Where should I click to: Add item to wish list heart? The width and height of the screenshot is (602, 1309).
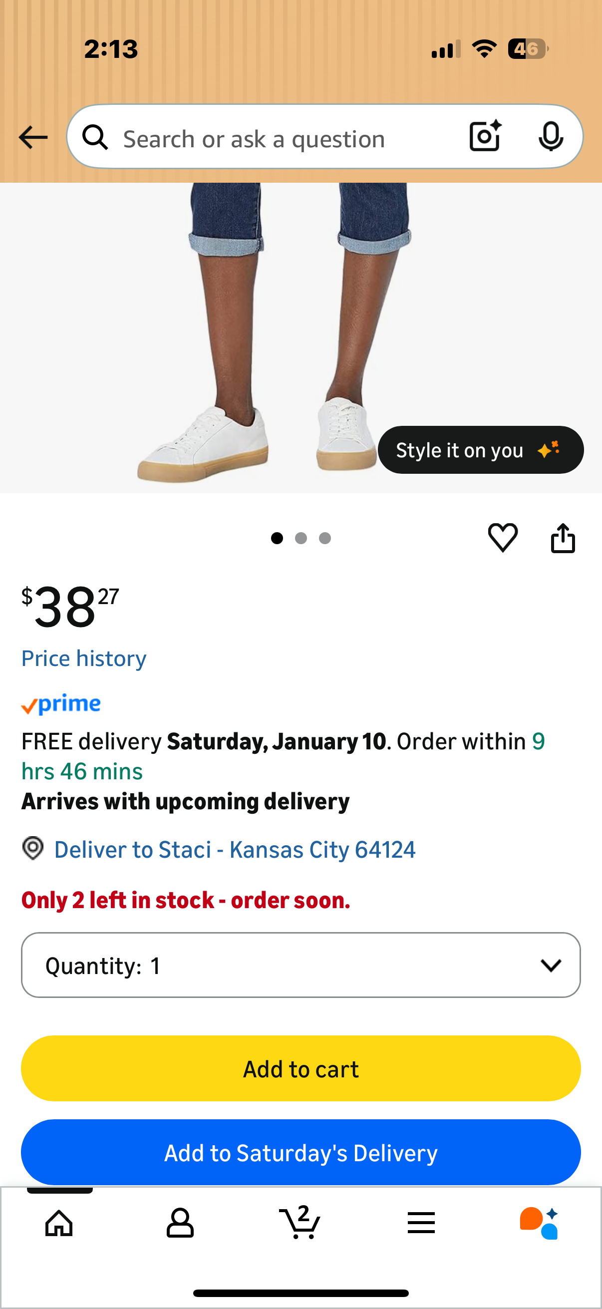pyautogui.click(x=503, y=537)
